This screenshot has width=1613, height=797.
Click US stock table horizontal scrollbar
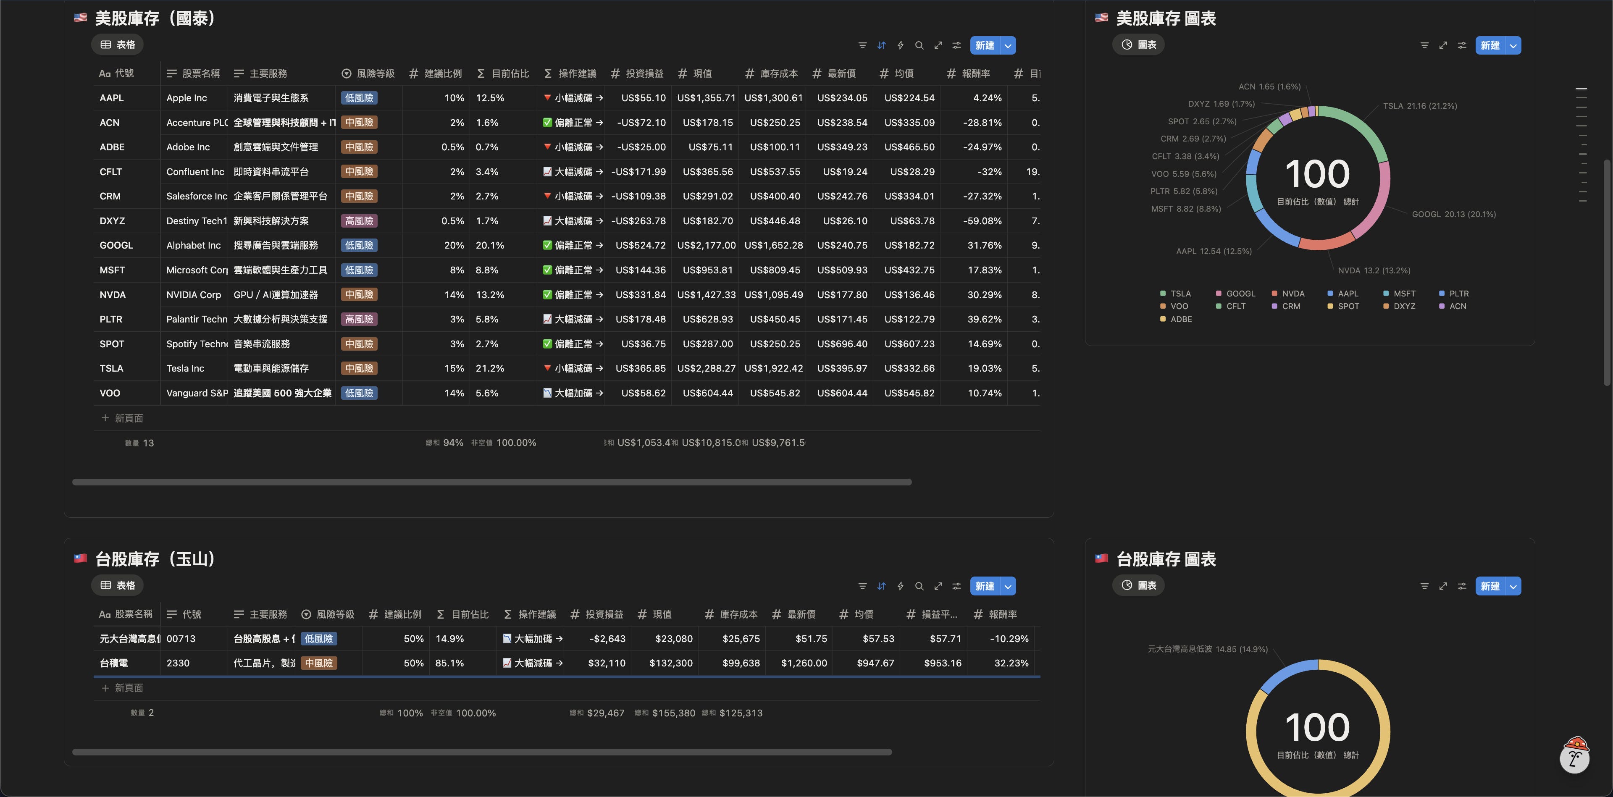(x=491, y=482)
